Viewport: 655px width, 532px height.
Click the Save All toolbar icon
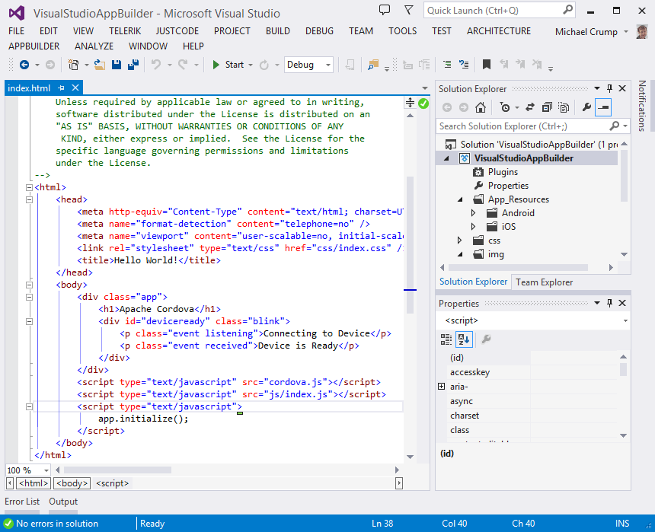[133, 65]
